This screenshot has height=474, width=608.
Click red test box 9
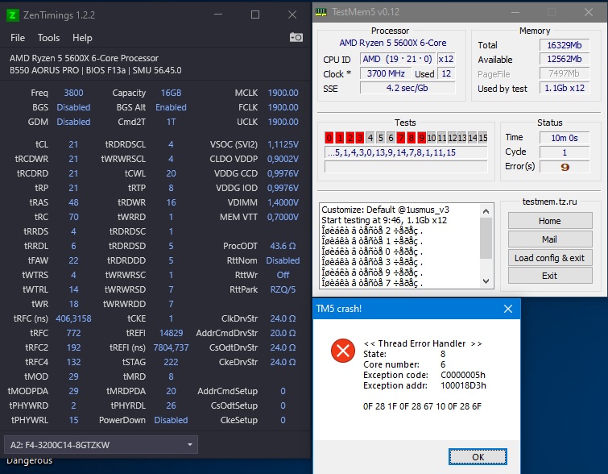[x=421, y=137]
